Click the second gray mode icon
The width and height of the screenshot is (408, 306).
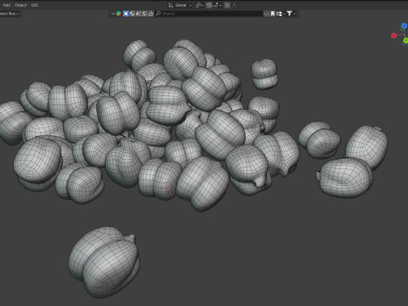[x=132, y=14]
